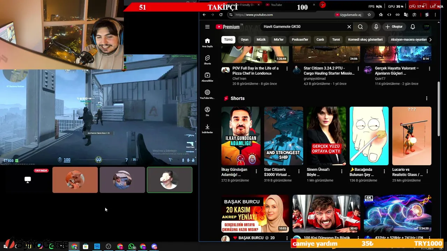Open Shorts shelf three-dot menu
Viewport: 447px width, 251px height.
pyautogui.click(x=426, y=98)
